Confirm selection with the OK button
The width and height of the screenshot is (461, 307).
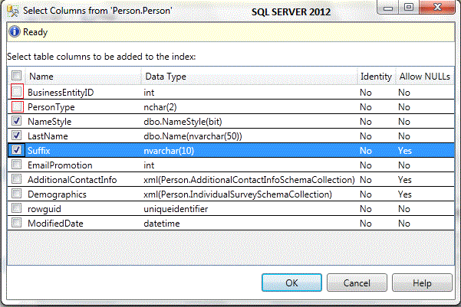pyautogui.click(x=291, y=283)
